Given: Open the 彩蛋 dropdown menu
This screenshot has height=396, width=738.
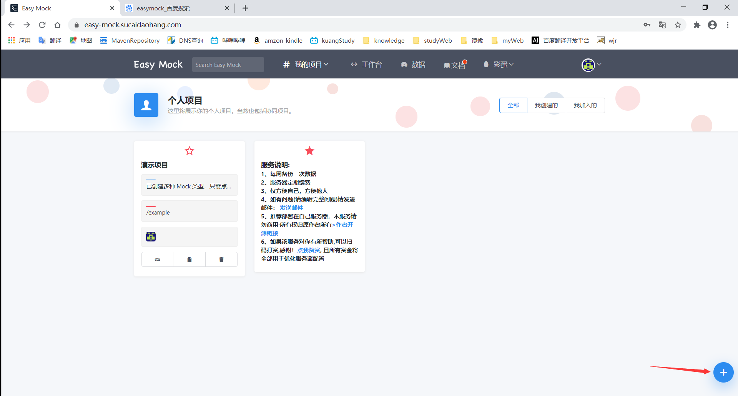Looking at the screenshot, I should pos(498,64).
